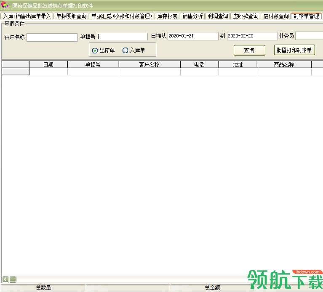Click the 商品名称 column header
This screenshot has width=323, height=292.
click(x=284, y=64)
